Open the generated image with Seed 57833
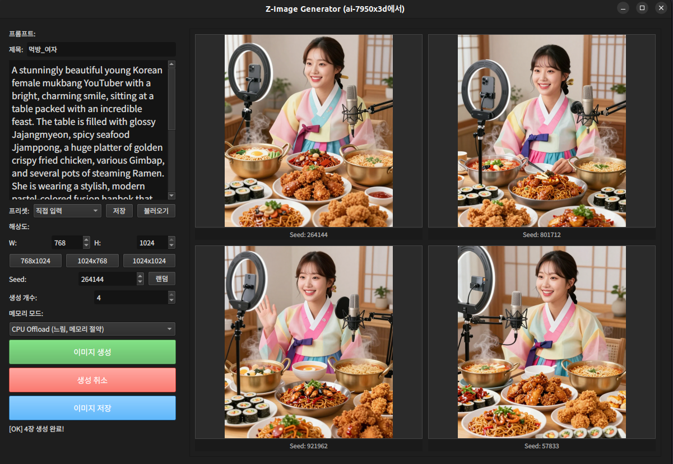The image size is (673, 464). (x=541, y=342)
